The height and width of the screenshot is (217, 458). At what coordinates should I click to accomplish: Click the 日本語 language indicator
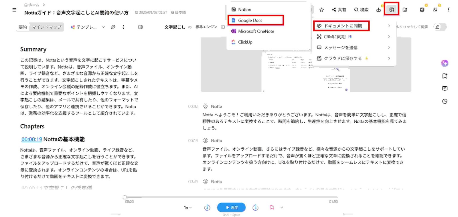[x=178, y=13]
